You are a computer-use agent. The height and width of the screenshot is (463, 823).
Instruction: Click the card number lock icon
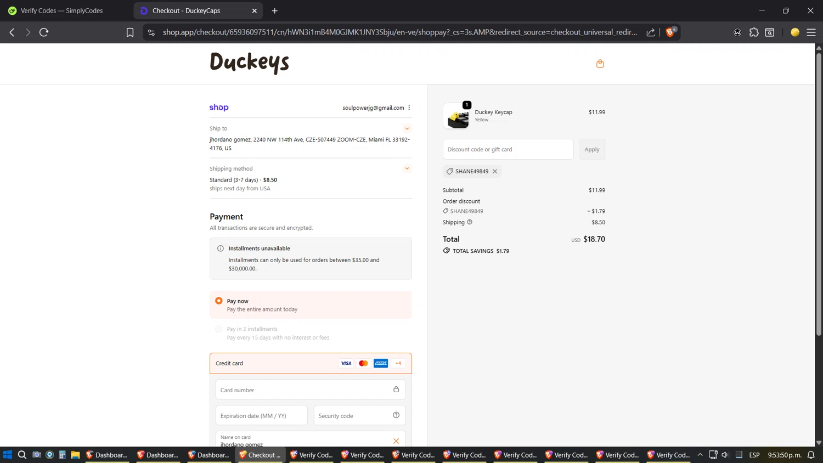click(396, 389)
